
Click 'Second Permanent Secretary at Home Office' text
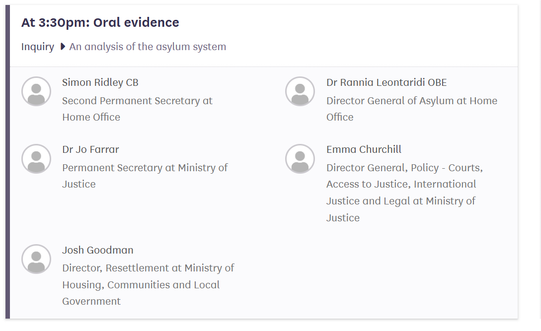pos(137,109)
